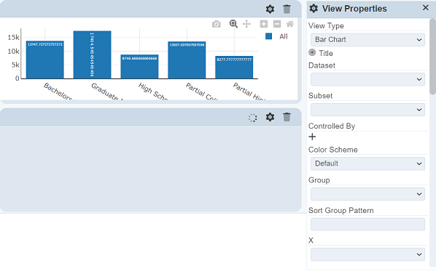
Task: Open the Group dropdown
Action: pos(367,194)
